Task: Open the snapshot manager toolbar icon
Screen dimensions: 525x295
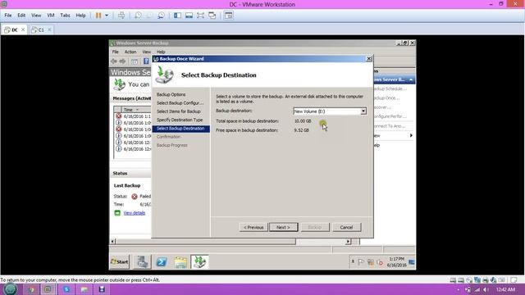Action: (x=162, y=16)
